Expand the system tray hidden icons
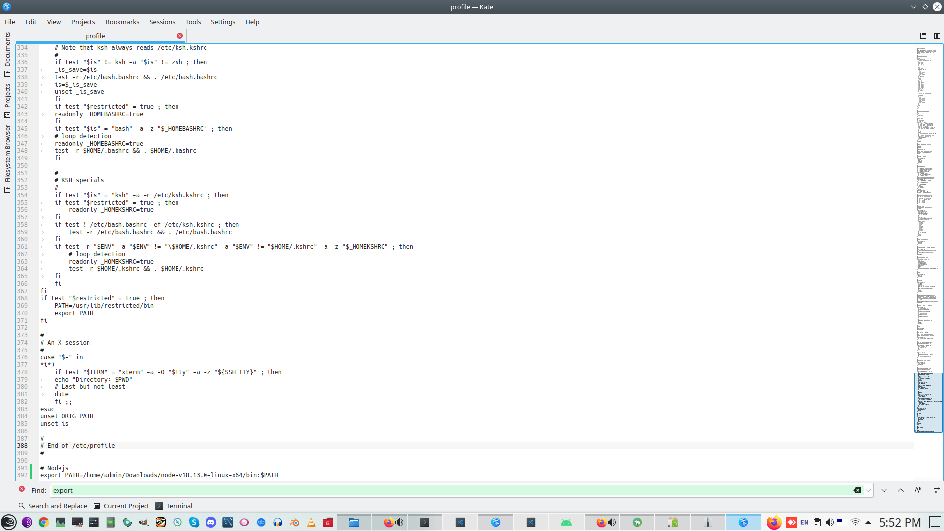The height and width of the screenshot is (531, 944). click(x=868, y=522)
